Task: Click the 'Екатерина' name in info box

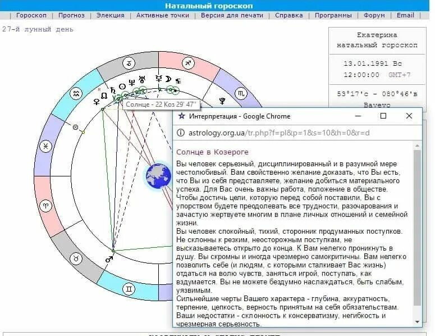Action: pyautogui.click(x=377, y=35)
